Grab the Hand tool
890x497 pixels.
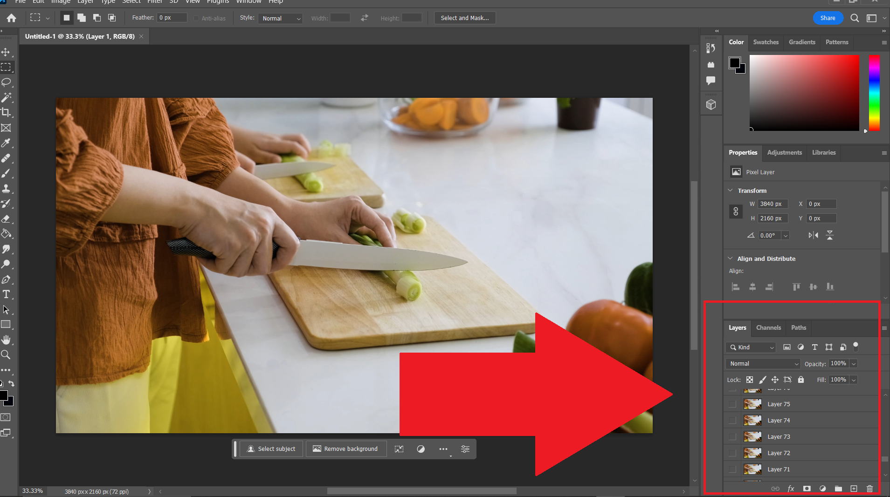[x=7, y=339]
